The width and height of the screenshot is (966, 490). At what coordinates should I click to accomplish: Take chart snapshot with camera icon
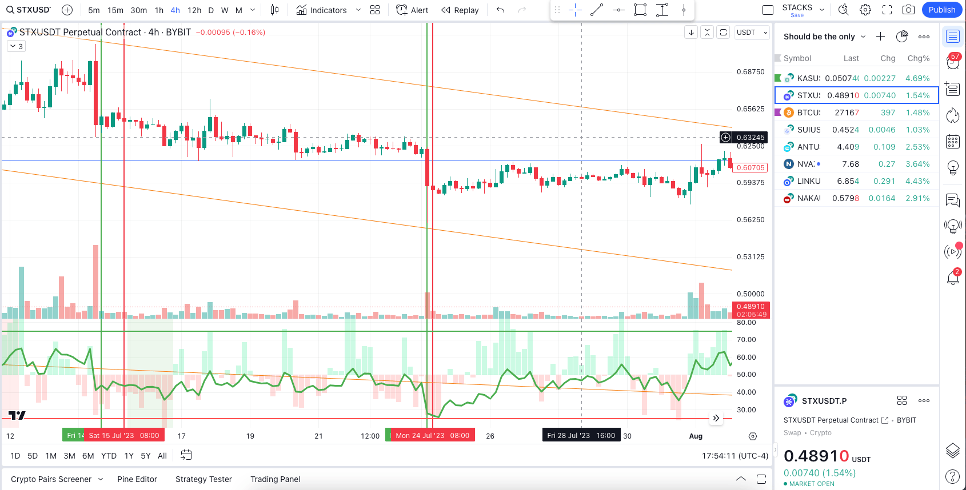(x=908, y=10)
